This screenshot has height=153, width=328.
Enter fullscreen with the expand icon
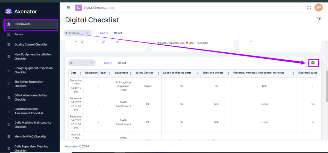tap(309, 7)
